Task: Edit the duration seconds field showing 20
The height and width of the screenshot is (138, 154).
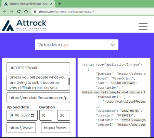Action: pyautogui.click(x=64, y=115)
